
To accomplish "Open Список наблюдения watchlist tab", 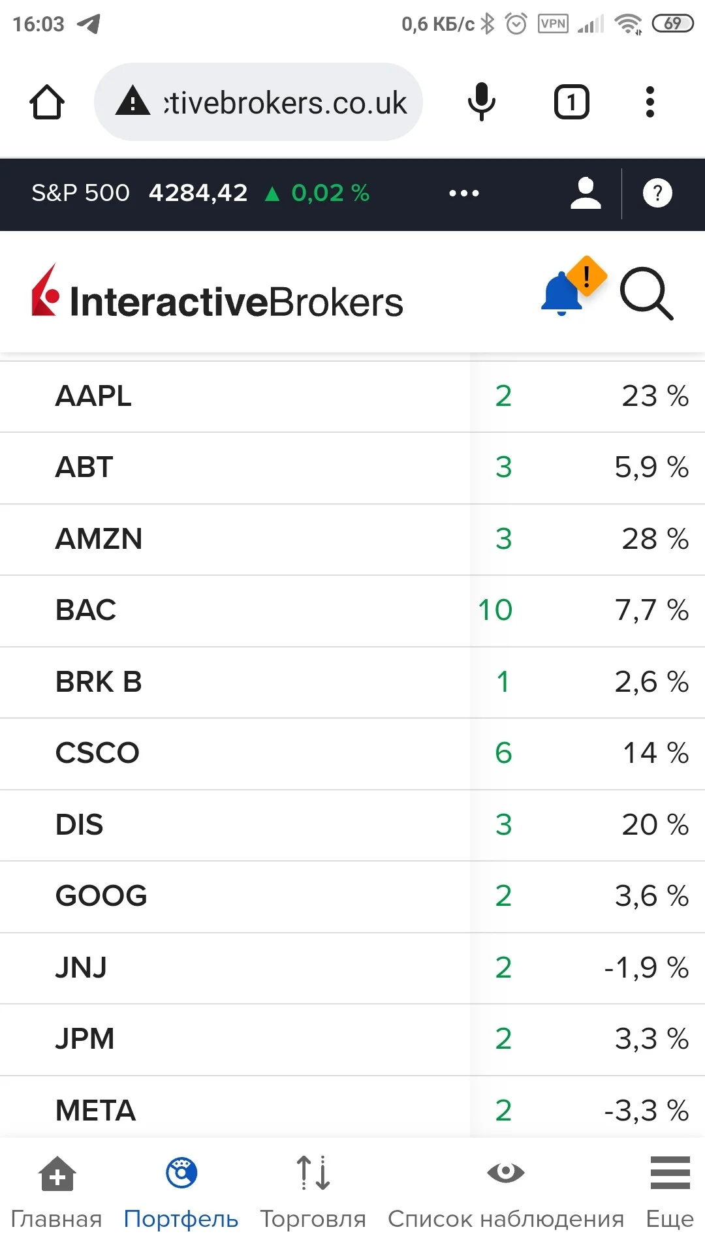I will (506, 1192).
